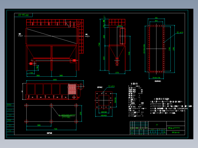
Task: Click the installation notes heading
Action: [x=161, y=99]
